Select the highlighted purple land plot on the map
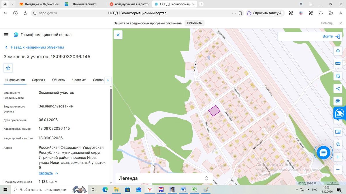The image size is (346, 194). pos(214,111)
